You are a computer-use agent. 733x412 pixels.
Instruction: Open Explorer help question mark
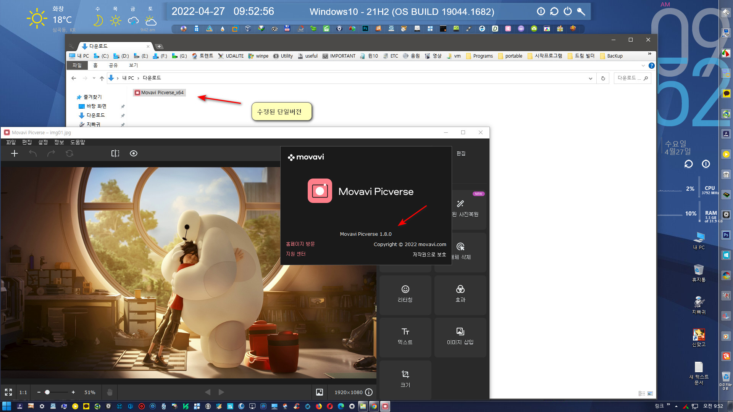tap(652, 66)
